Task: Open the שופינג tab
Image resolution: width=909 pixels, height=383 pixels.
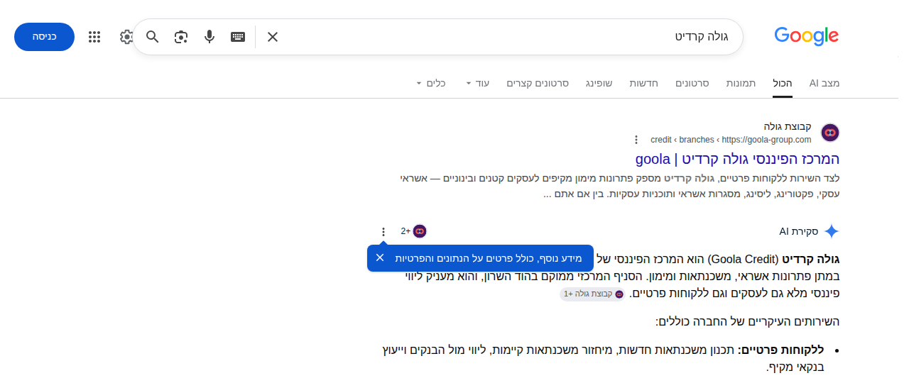Action: [599, 83]
